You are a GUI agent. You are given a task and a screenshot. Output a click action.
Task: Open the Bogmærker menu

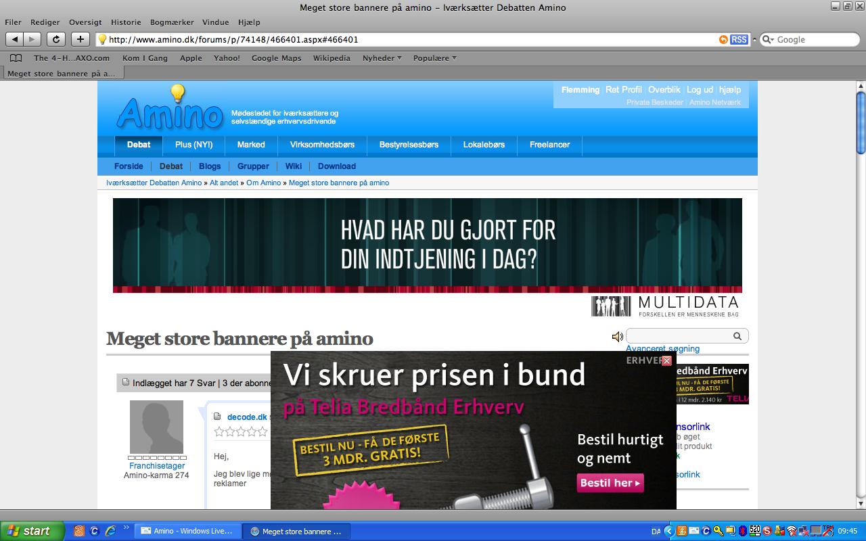tap(170, 22)
